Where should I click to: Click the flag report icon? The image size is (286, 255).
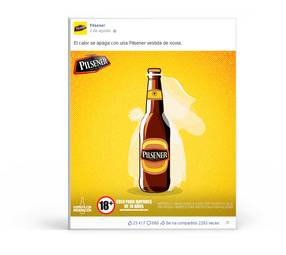click(x=227, y=223)
